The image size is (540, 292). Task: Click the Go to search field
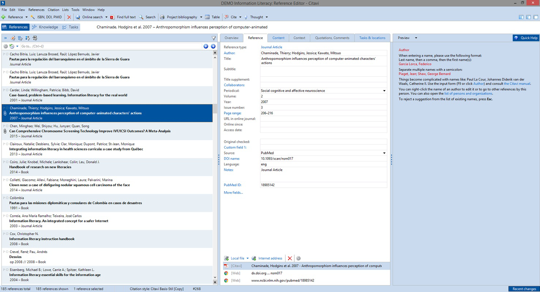(111, 46)
